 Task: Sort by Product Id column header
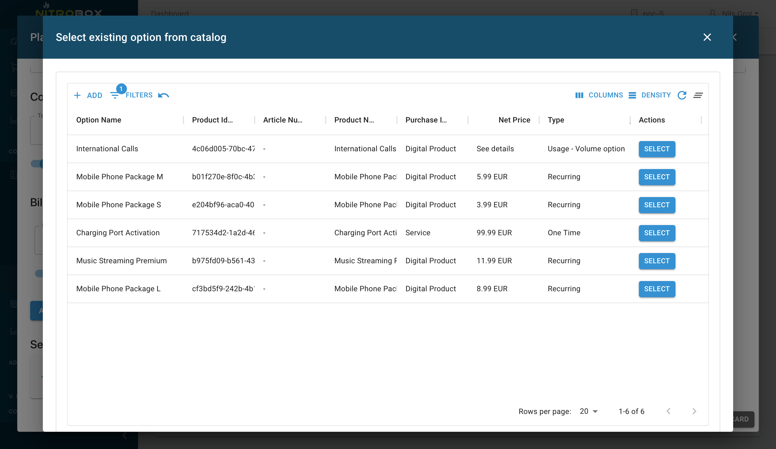coord(212,120)
